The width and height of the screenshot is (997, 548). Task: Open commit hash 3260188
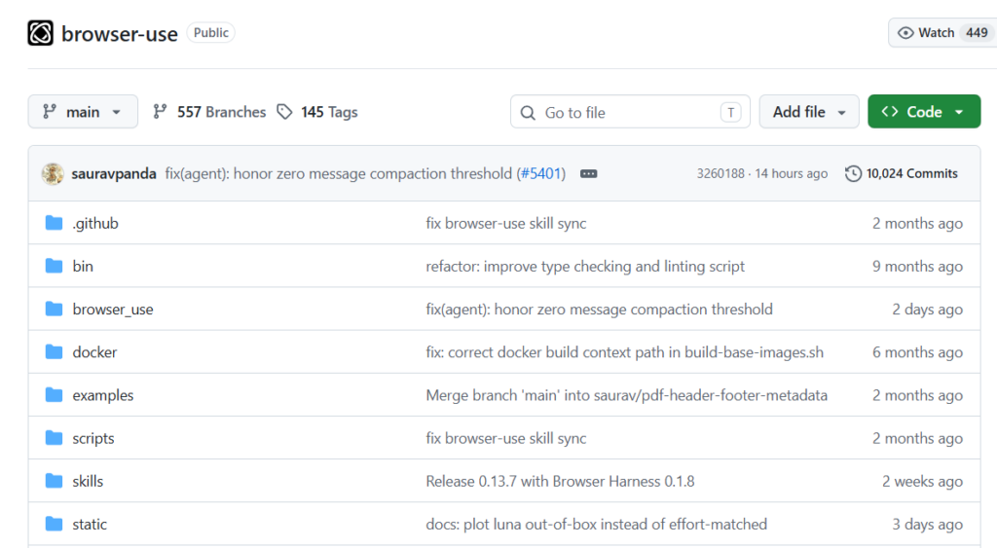pos(720,173)
